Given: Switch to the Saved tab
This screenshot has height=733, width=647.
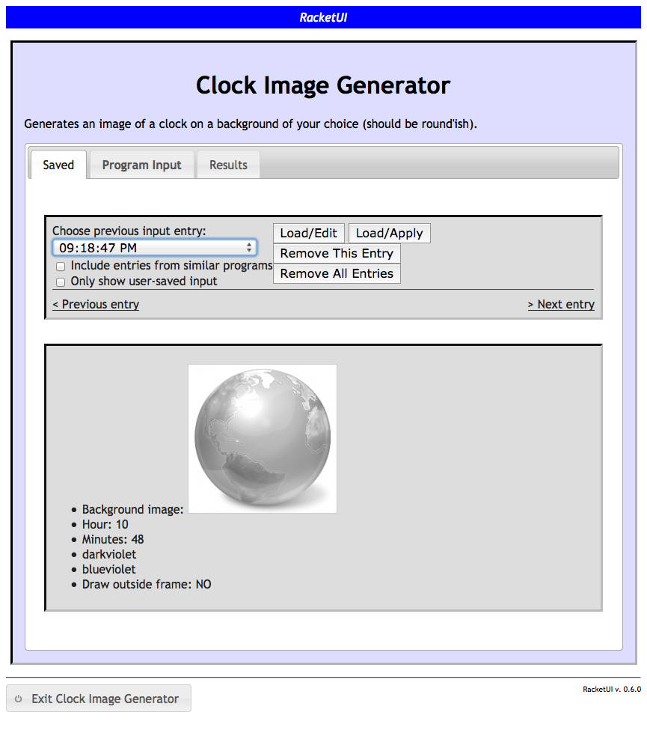Looking at the screenshot, I should 58,165.
